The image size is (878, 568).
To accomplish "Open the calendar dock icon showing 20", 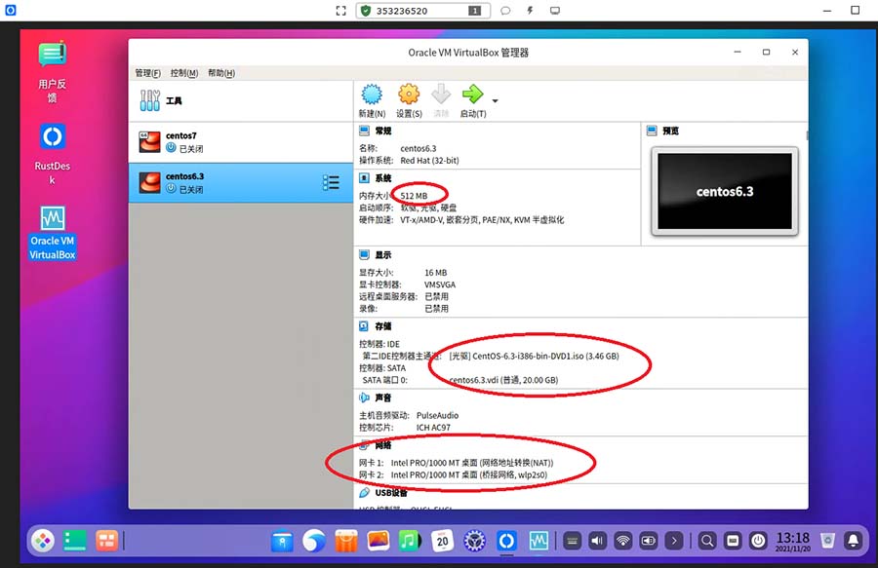I will 442,541.
